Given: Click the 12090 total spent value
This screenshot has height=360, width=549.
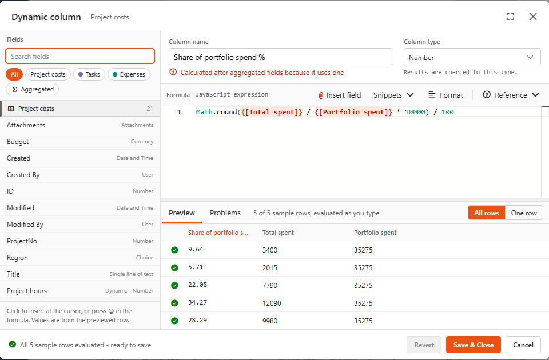Looking at the screenshot, I should (272, 303).
